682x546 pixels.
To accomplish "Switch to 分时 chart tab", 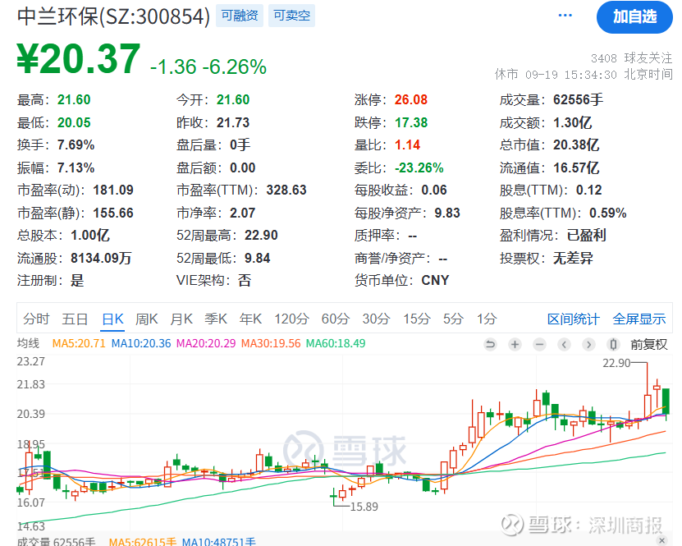I will pos(36,319).
